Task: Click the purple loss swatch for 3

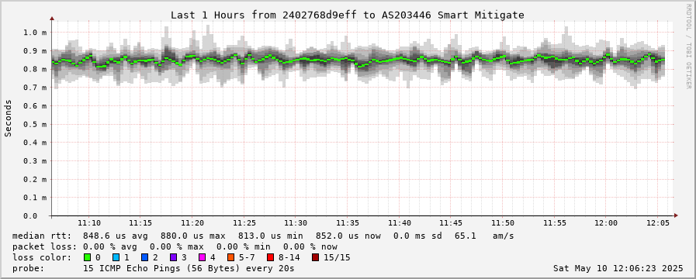Action: [173, 257]
